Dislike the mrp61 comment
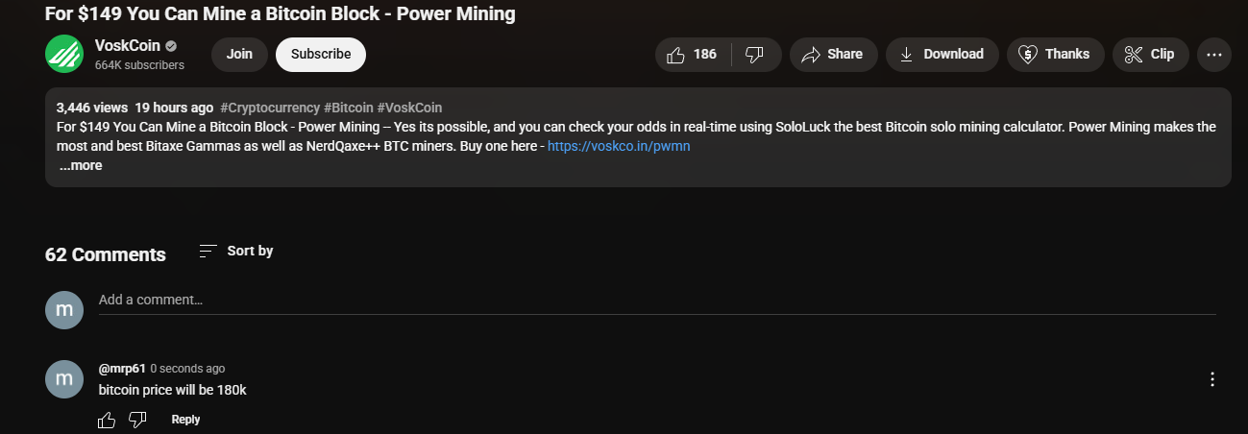The width and height of the screenshot is (1248, 434). click(137, 420)
